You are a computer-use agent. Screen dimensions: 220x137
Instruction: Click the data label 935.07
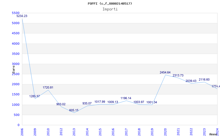click(x=87, y=104)
